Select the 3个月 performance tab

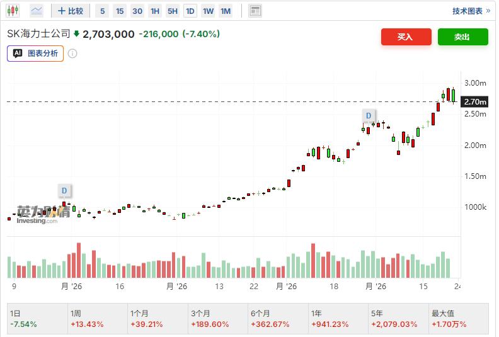(x=217, y=319)
